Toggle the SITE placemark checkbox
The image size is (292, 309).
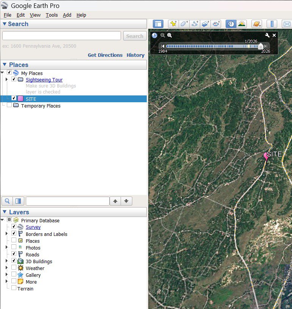pyautogui.click(x=14, y=98)
